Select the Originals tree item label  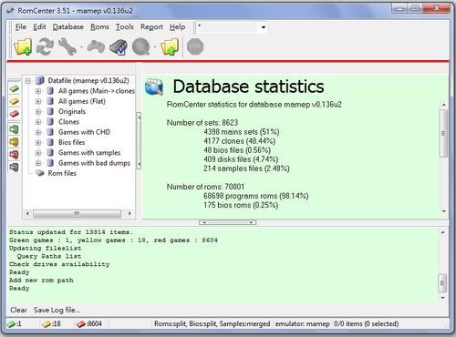point(72,112)
